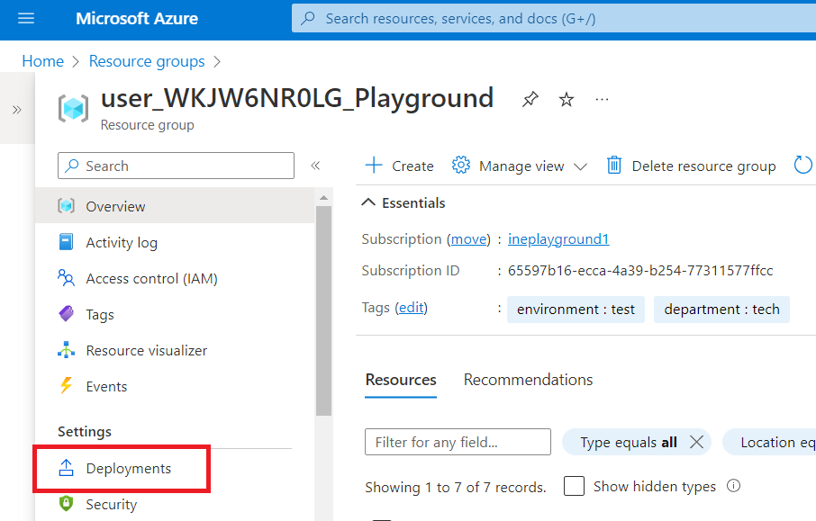Open Activity log from sidebar
The height and width of the screenshot is (521, 816).
point(121,243)
